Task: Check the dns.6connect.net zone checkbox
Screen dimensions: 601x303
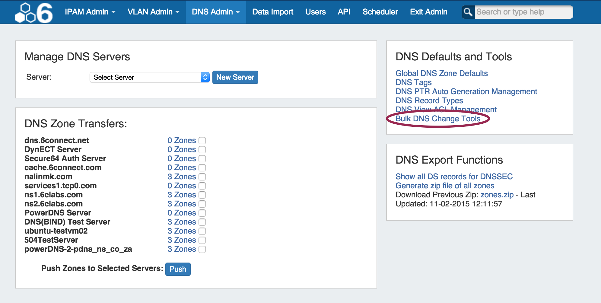Action: pos(202,141)
